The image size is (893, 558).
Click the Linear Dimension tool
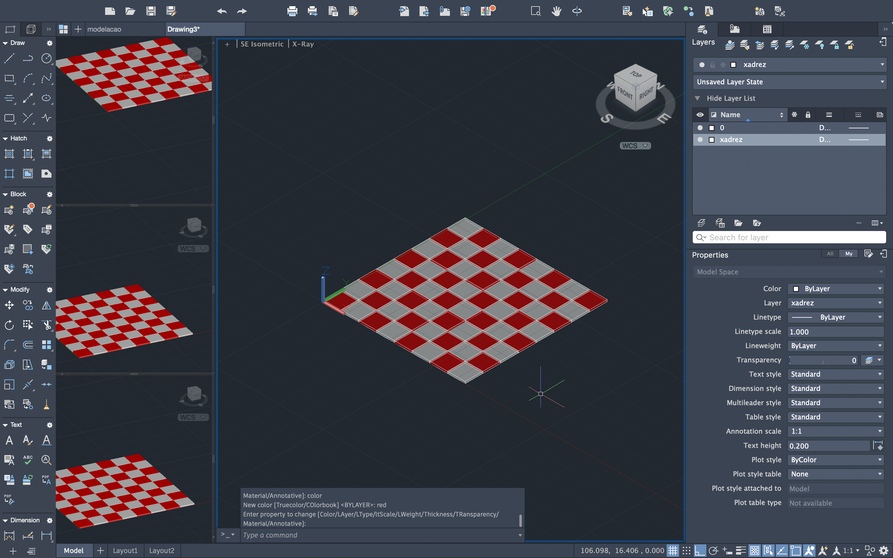pyautogui.click(x=47, y=535)
